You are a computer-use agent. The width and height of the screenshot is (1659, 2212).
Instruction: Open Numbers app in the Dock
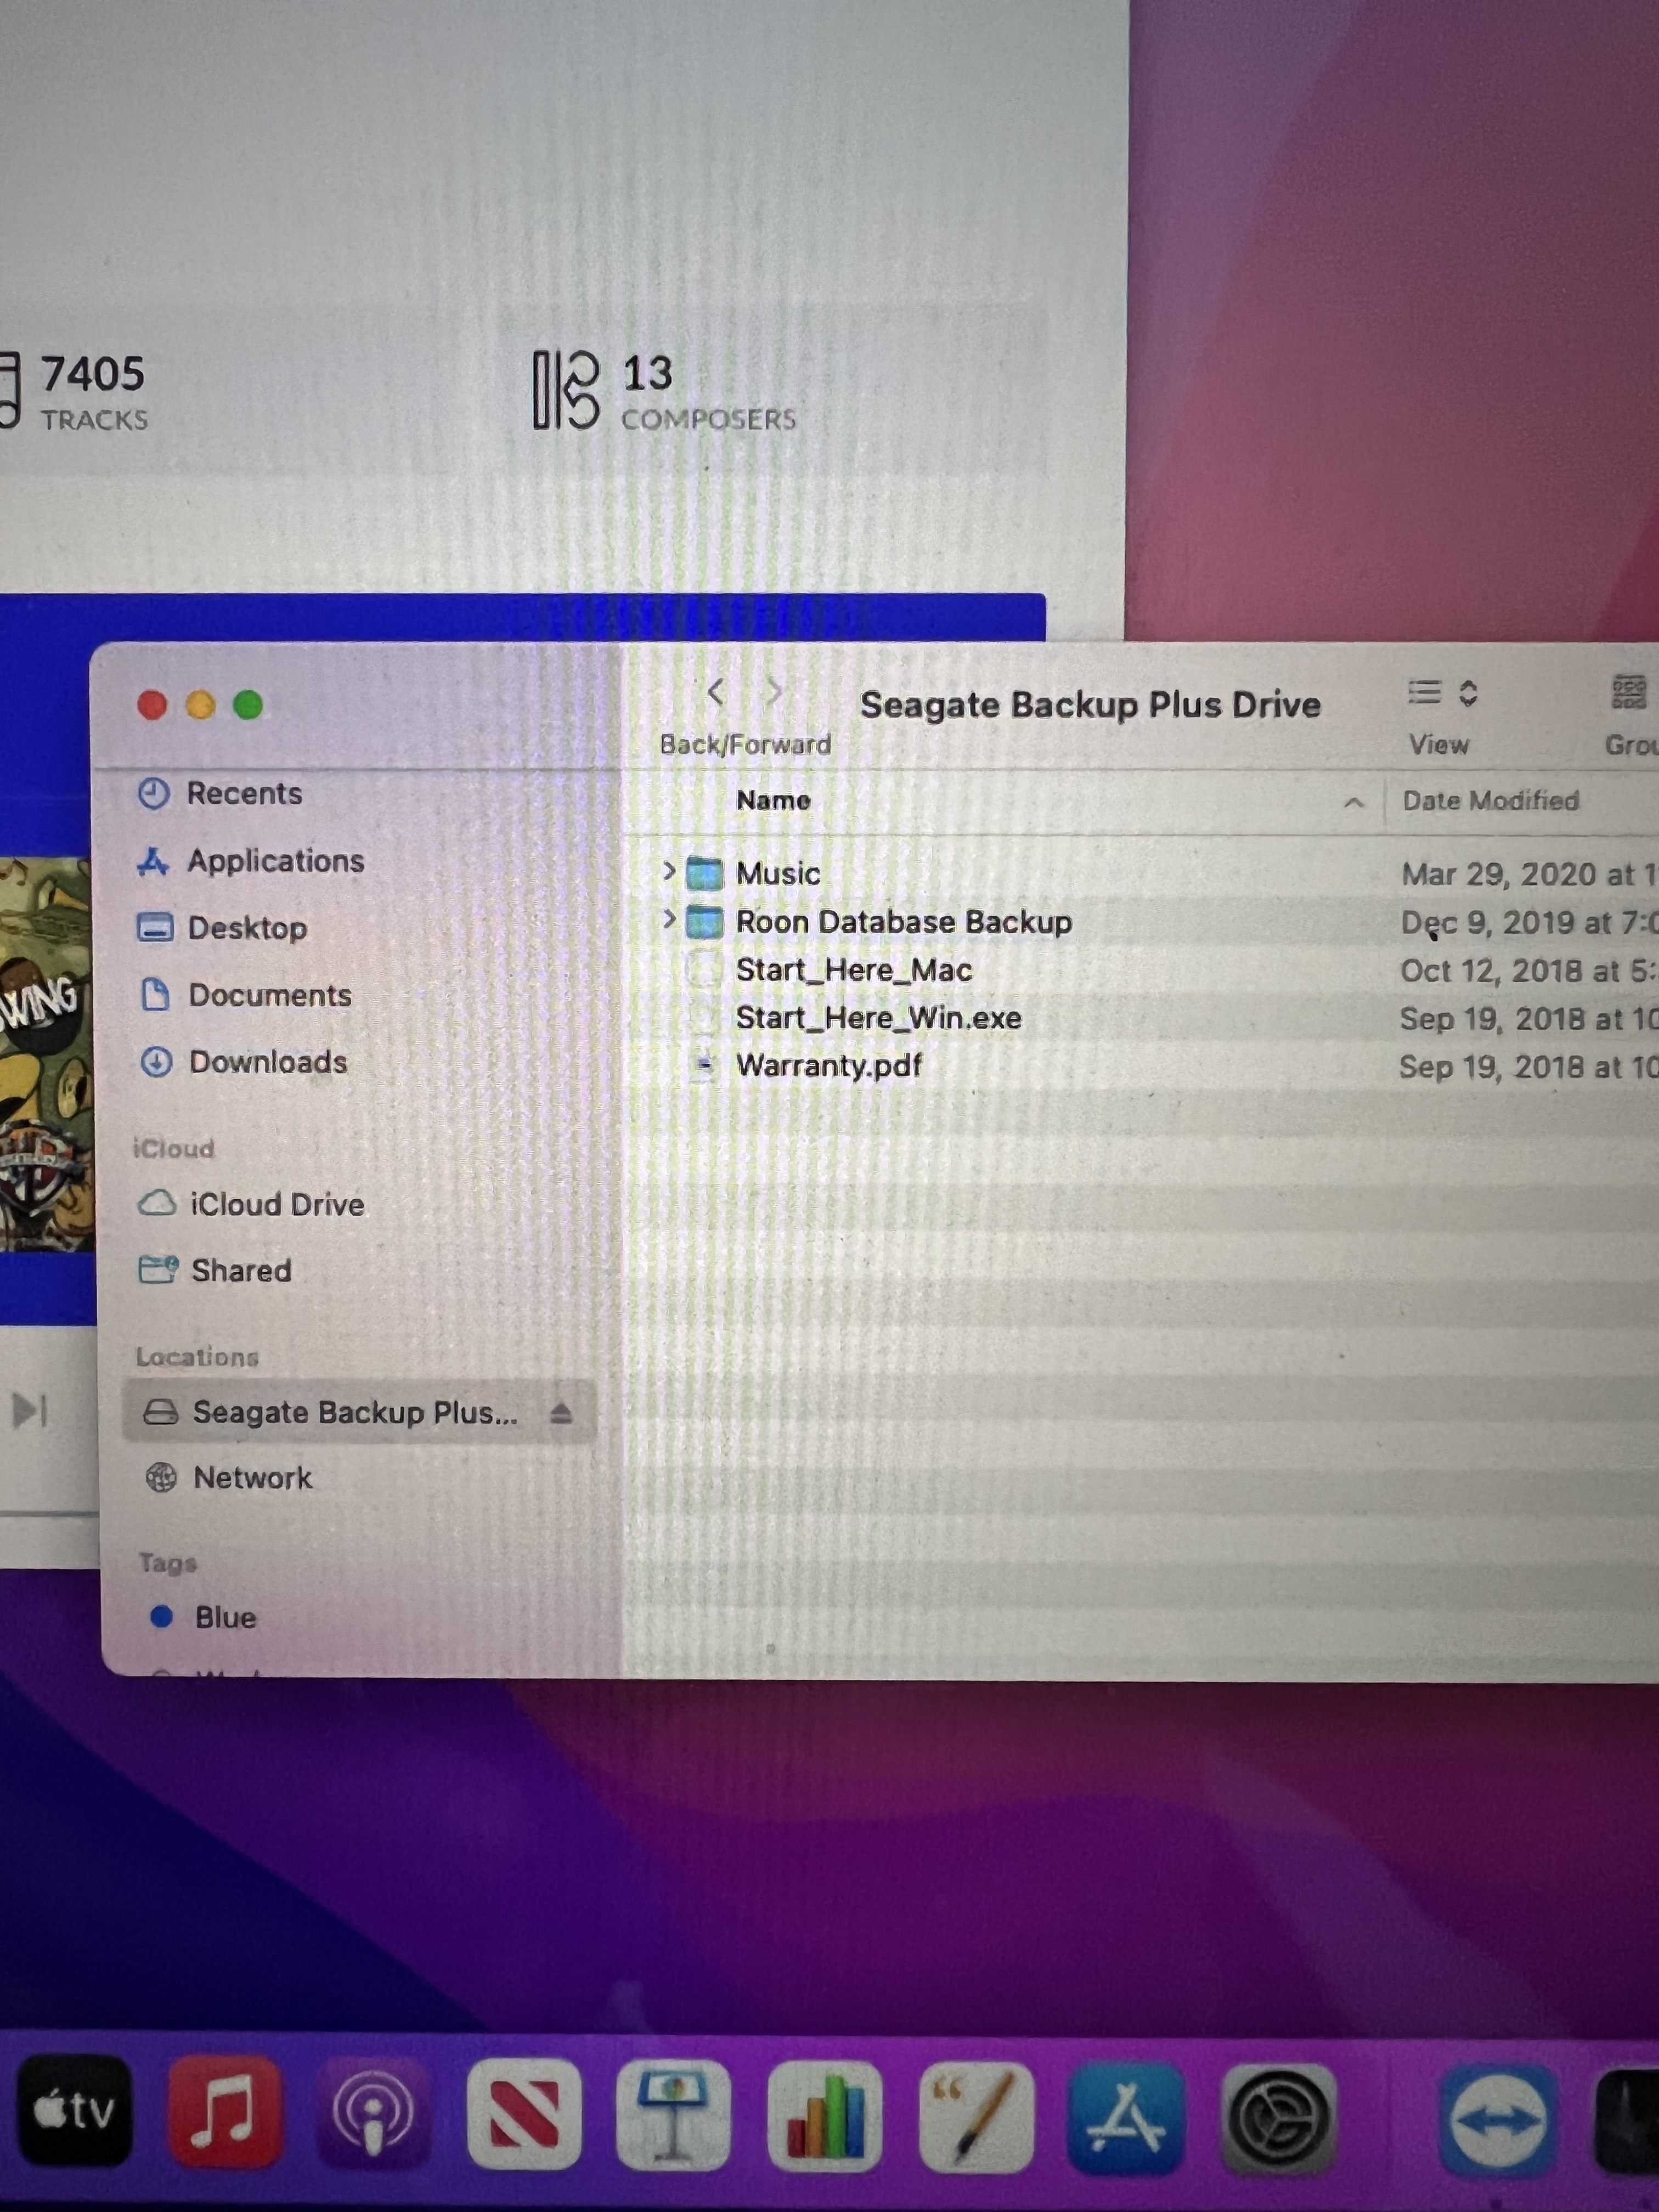click(824, 2116)
